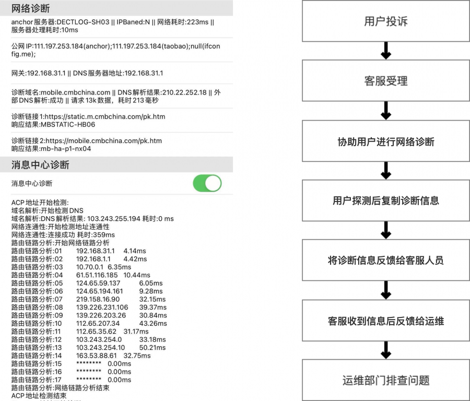The image size is (470, 401).
Task: Select route hop 05 124.65.59.137
Action: tap(87, 283)
